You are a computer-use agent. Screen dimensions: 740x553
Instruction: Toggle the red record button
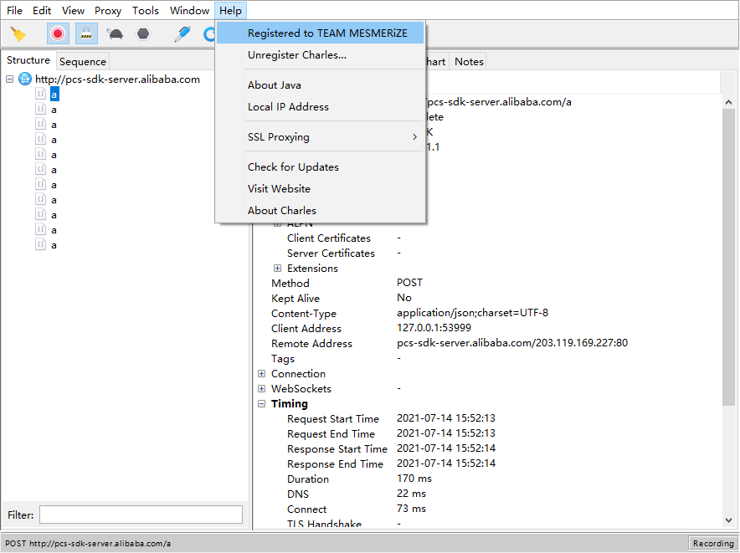(58, 33)
